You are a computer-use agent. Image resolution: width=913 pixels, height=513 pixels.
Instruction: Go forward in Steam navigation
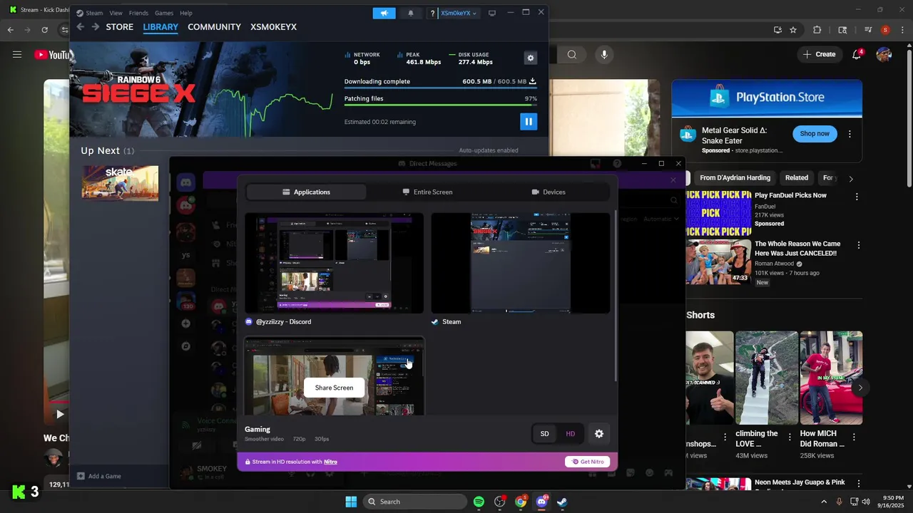point(95,27)
